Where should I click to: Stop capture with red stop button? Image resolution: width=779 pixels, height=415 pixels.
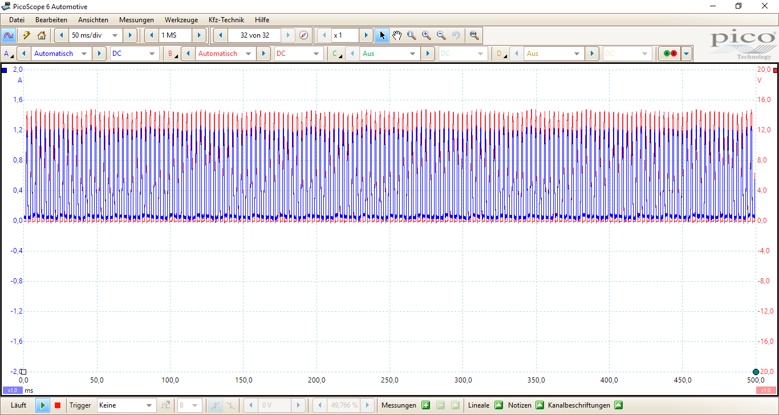[x=57, y=405]
